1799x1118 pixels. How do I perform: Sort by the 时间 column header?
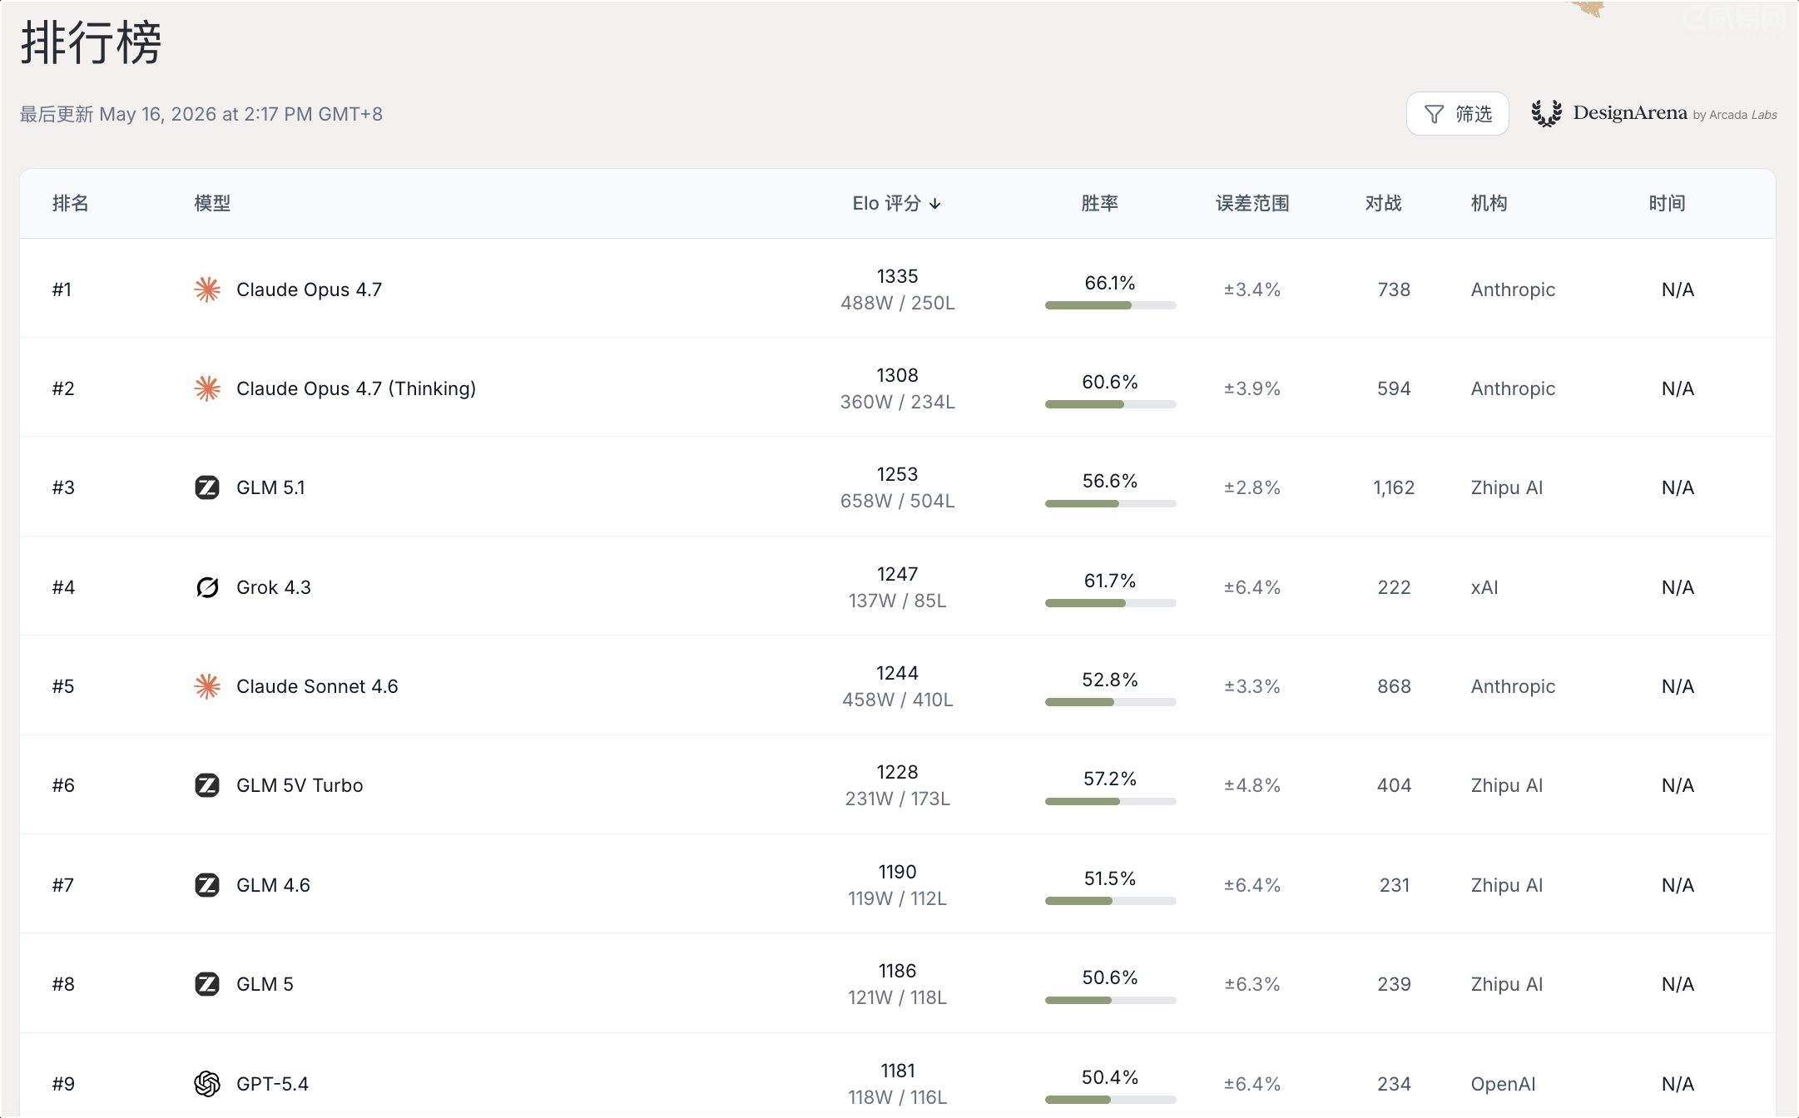point(1667,204)
